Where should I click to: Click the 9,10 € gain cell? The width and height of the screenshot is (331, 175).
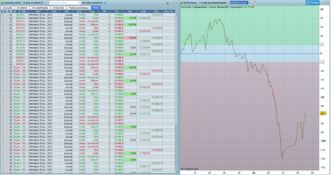130,18
